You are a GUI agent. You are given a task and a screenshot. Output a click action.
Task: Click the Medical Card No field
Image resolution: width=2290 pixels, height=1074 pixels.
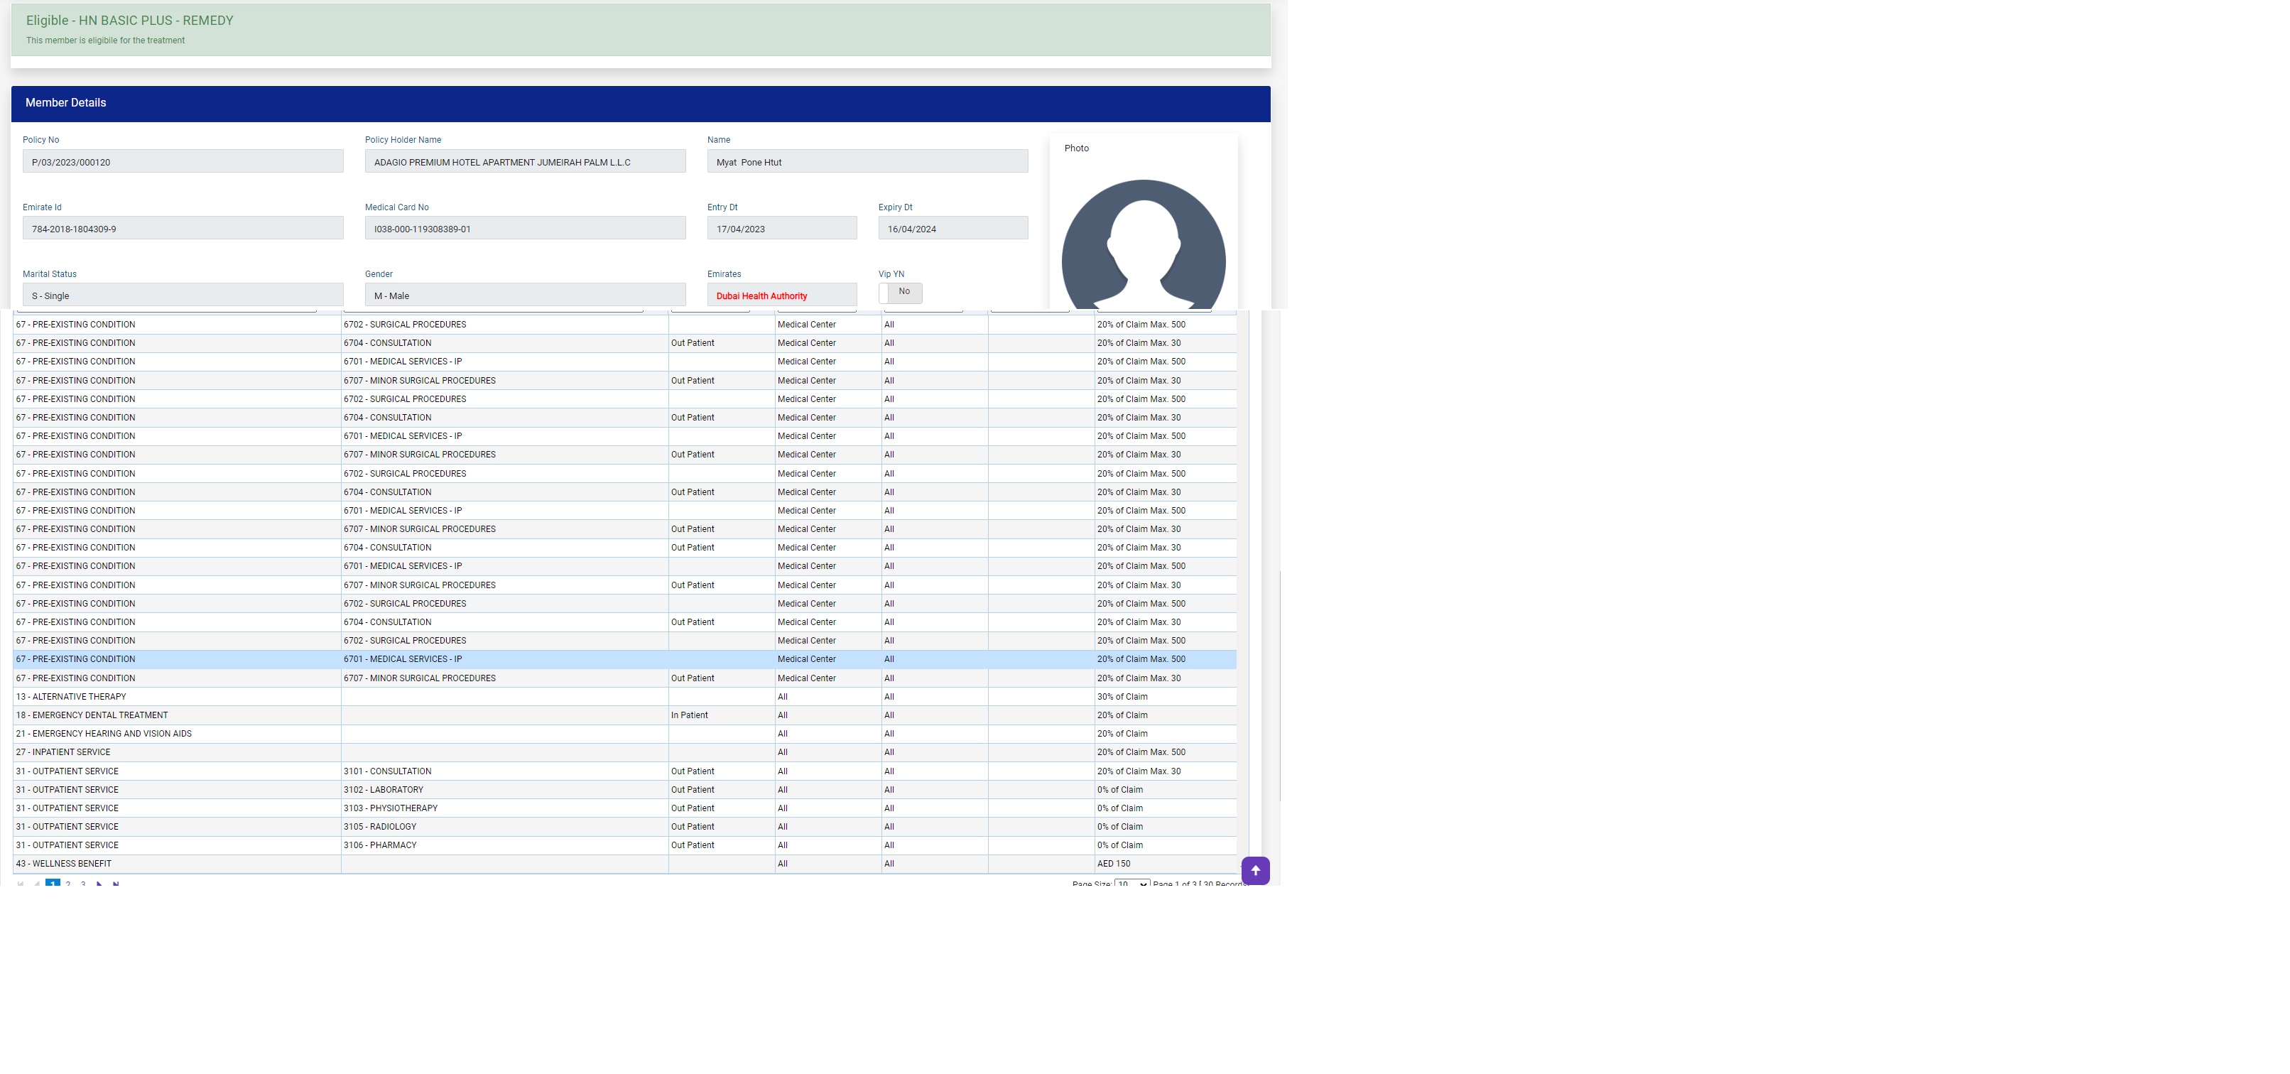[x=524, y=229]
